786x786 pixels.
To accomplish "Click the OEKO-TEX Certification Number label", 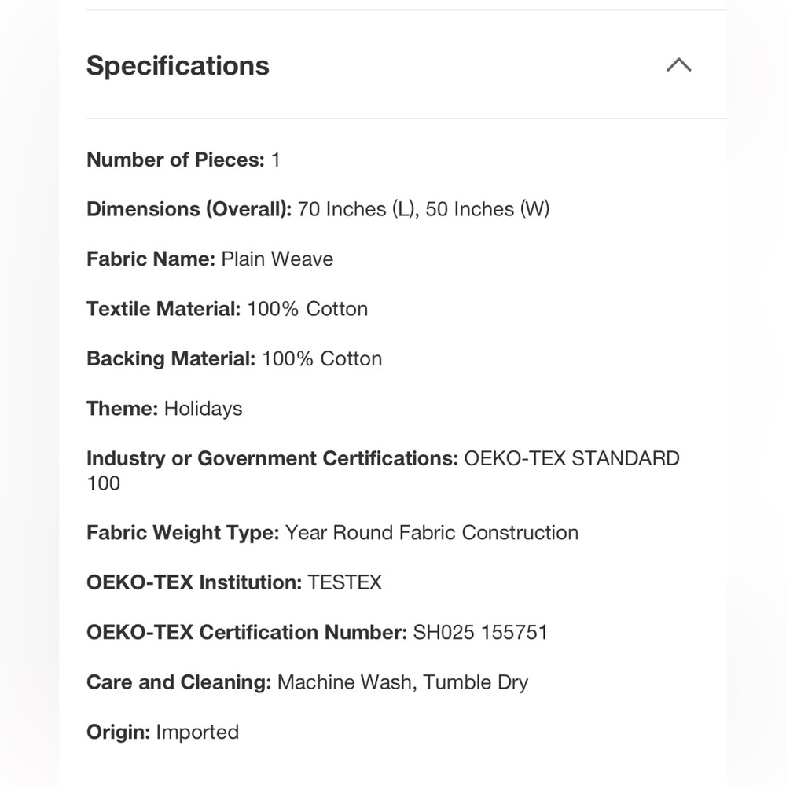I will point(247,632).
